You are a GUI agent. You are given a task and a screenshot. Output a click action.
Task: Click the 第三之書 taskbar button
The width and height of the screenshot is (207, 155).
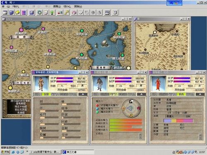(78, 152)
